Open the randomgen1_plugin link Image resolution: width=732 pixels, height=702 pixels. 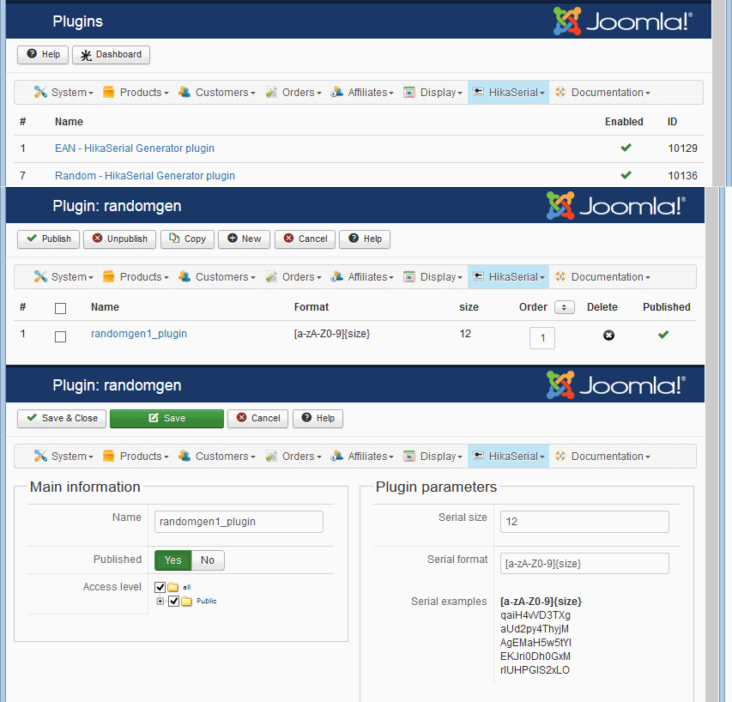139,334
